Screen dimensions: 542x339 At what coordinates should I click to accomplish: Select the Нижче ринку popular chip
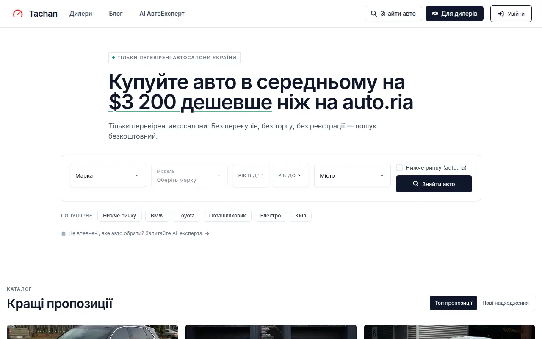click(x=119, y=216)
